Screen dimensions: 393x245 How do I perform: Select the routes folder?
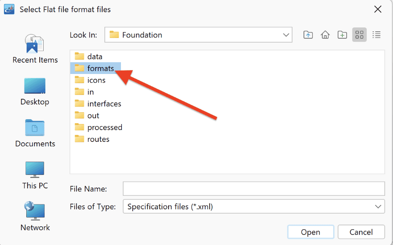[92, 139]
